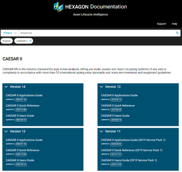Click date badge under Version 11 Applications Guide
The height and width of the screenshot is (172, 182).
(116, 144)
